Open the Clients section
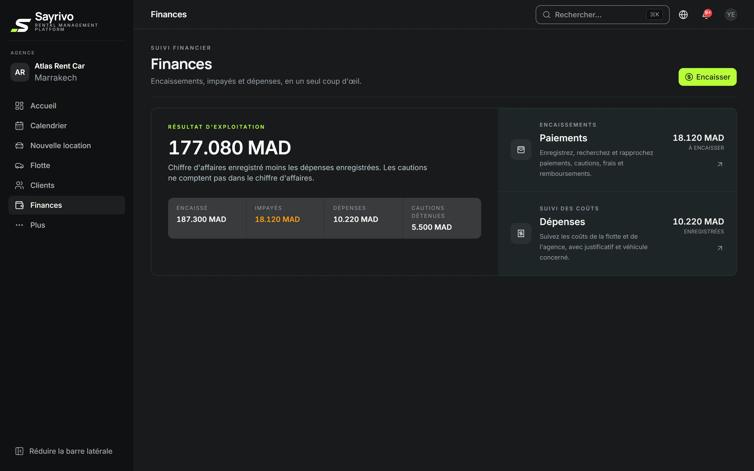This screenshot has width=754, height=471. click(67, 185)
